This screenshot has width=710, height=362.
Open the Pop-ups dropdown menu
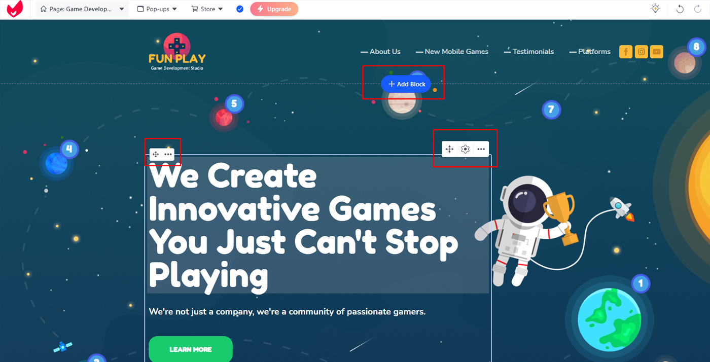click(157, 9)
